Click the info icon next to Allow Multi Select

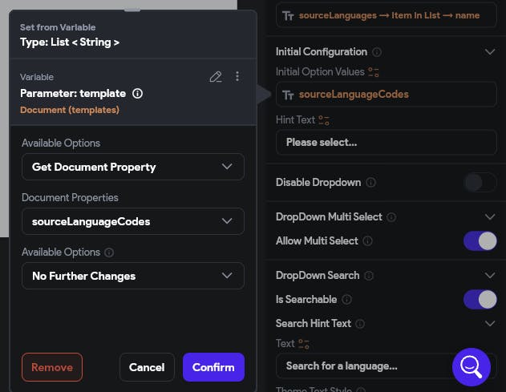368,240
